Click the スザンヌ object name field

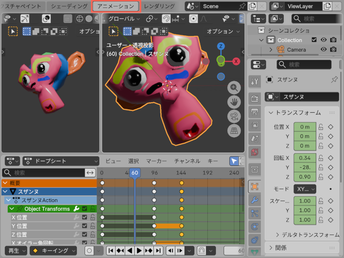pos(309,97)
